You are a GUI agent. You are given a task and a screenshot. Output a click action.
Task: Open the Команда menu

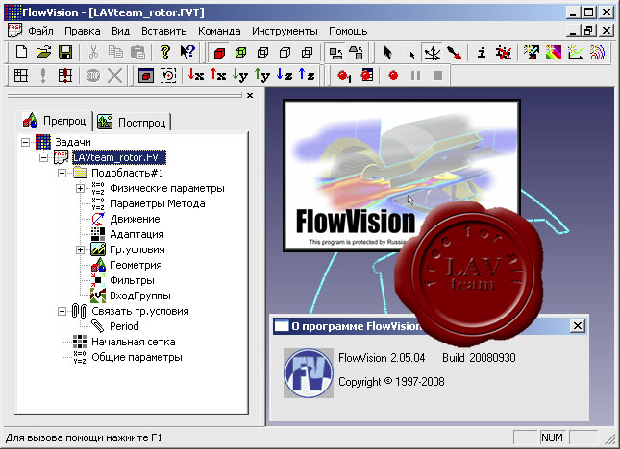pyautogui.click(x=219, y=31)
